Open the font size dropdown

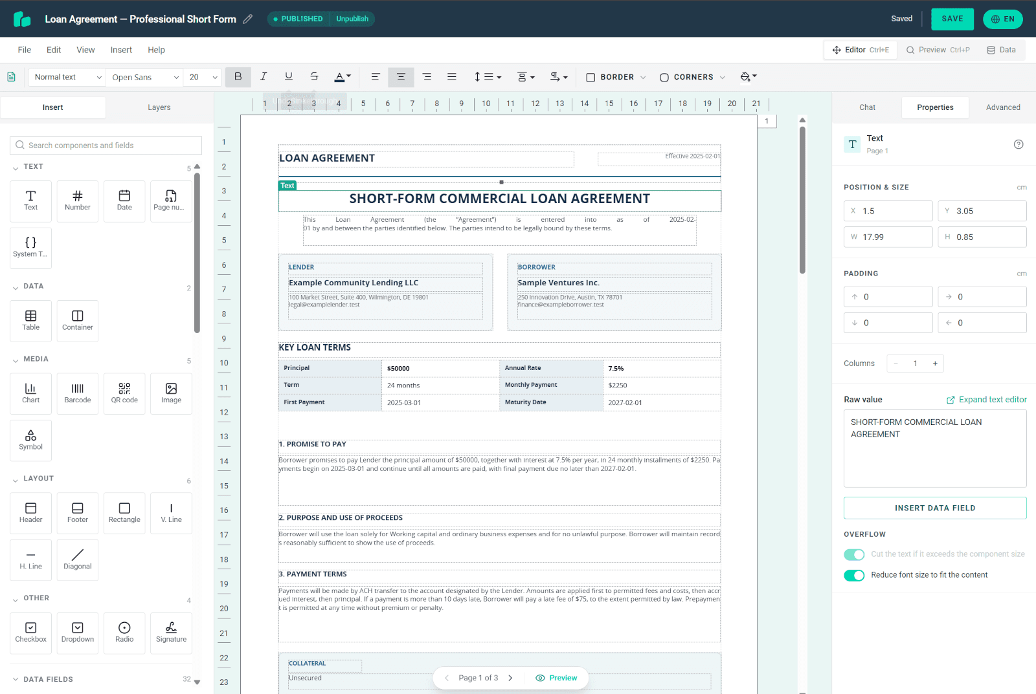[203, 77]
